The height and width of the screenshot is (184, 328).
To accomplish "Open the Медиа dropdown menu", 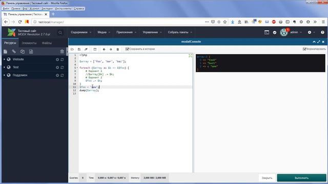I will pyautogui.click(x=104, y=32).
